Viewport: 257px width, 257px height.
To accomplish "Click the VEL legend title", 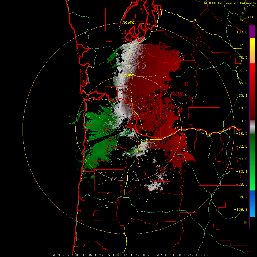I will [251, 17].
